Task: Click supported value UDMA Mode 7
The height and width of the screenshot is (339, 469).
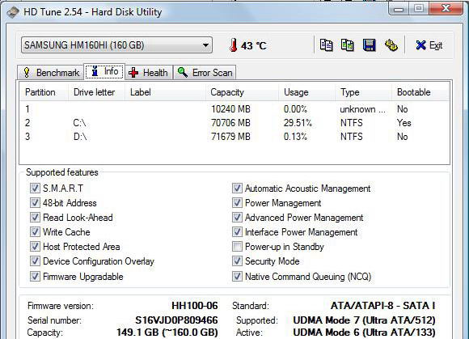Action: [364, 320]
